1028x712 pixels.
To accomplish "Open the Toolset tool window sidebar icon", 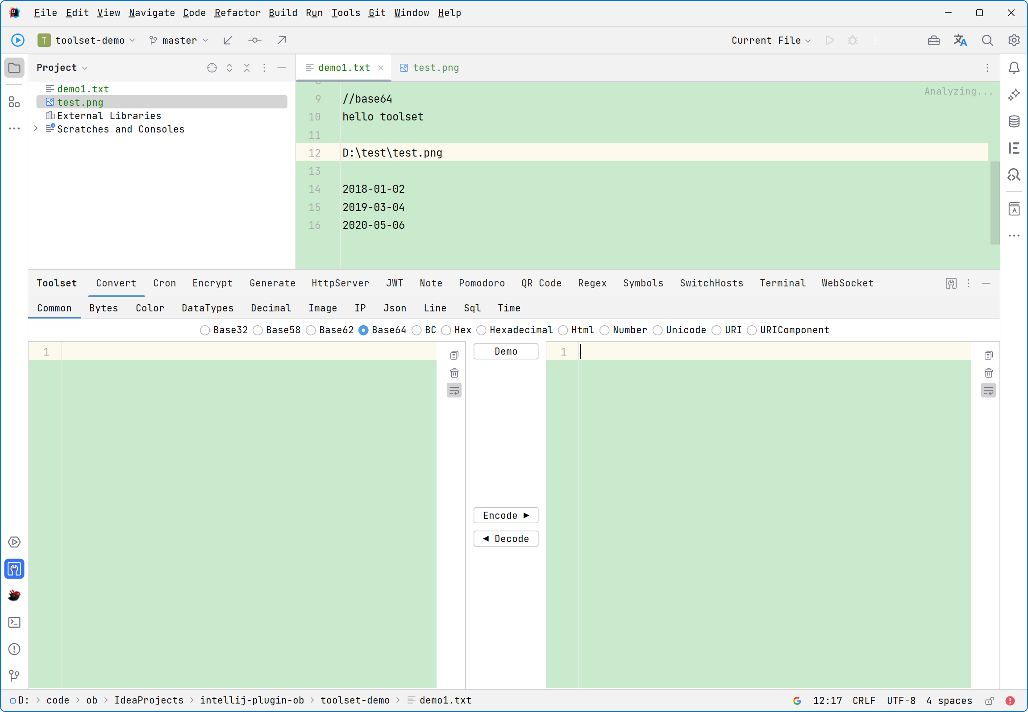I will coord(14,569).
